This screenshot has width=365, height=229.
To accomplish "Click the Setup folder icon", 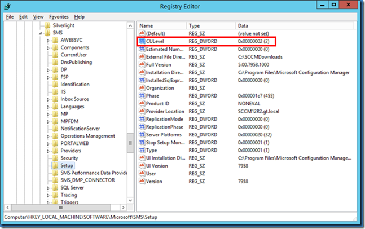I will (55, 165).
